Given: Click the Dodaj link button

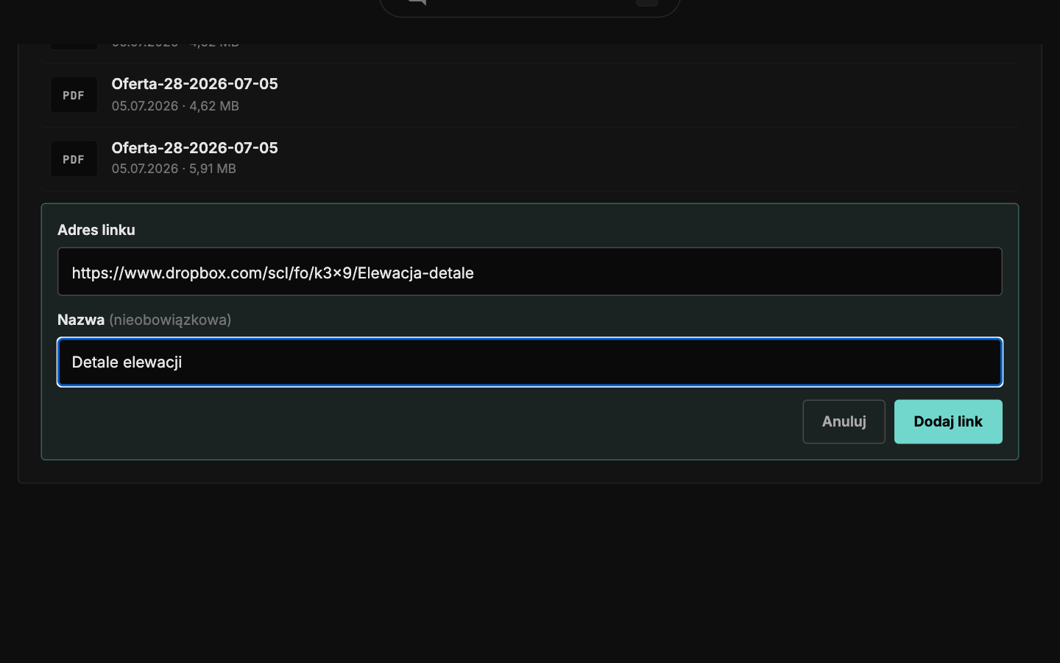Looking at the screenshot, I should point(948,421).
